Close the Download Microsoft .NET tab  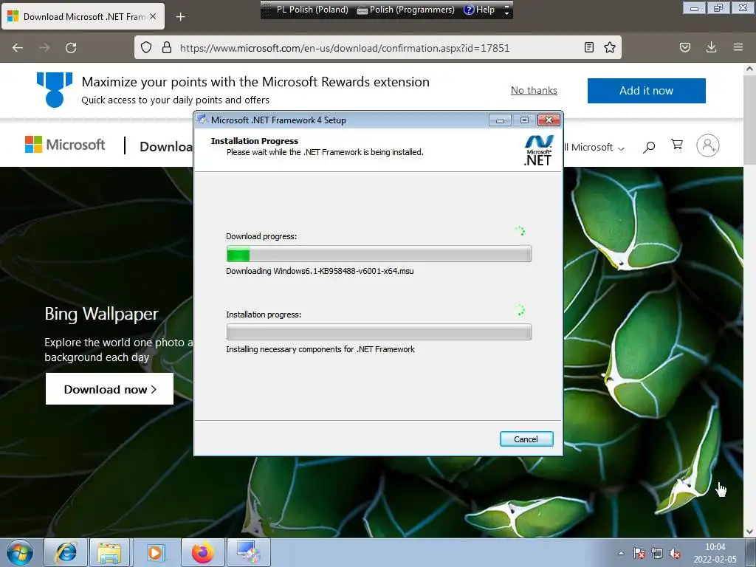tap(153, 16)
